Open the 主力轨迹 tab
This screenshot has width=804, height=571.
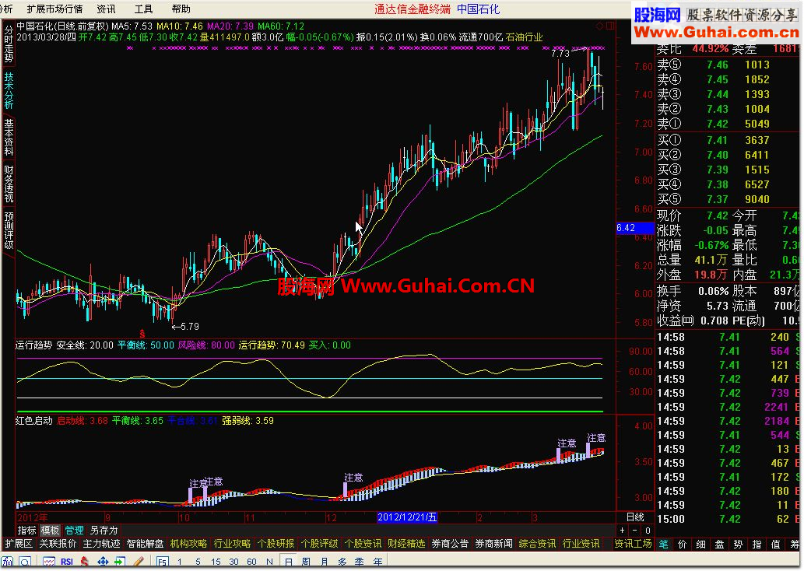pos(101,544)
